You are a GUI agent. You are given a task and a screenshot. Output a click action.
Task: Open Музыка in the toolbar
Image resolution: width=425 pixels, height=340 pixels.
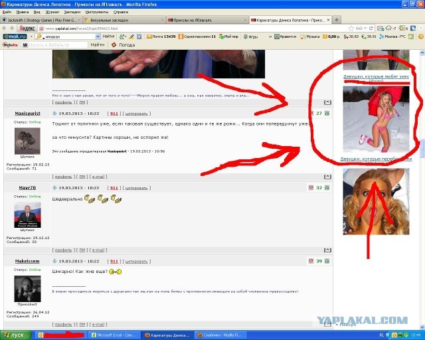coord(310,37)
